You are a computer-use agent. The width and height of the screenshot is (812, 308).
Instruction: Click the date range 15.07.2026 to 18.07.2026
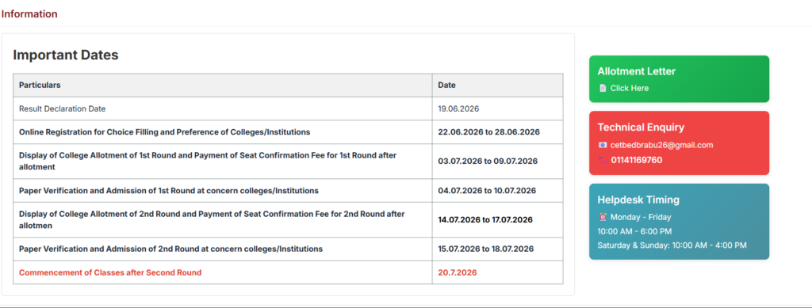[486, 249]
